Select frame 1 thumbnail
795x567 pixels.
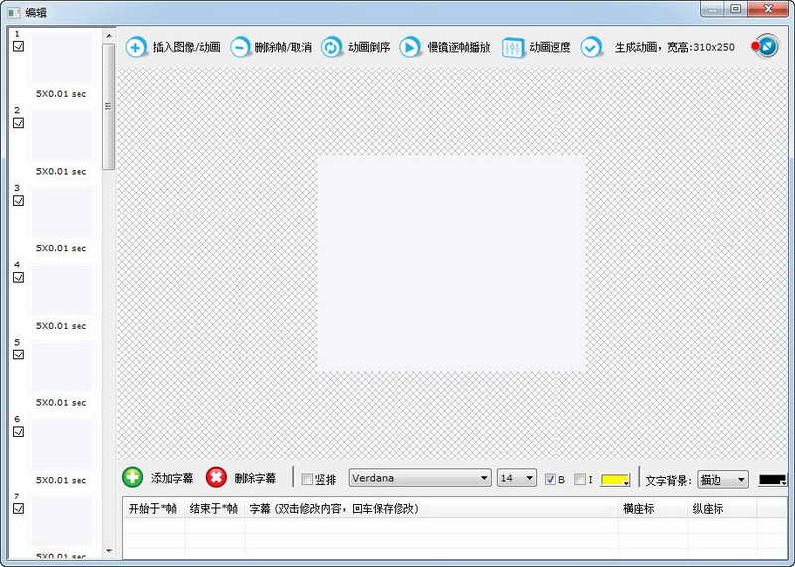[x=63, y=58]
